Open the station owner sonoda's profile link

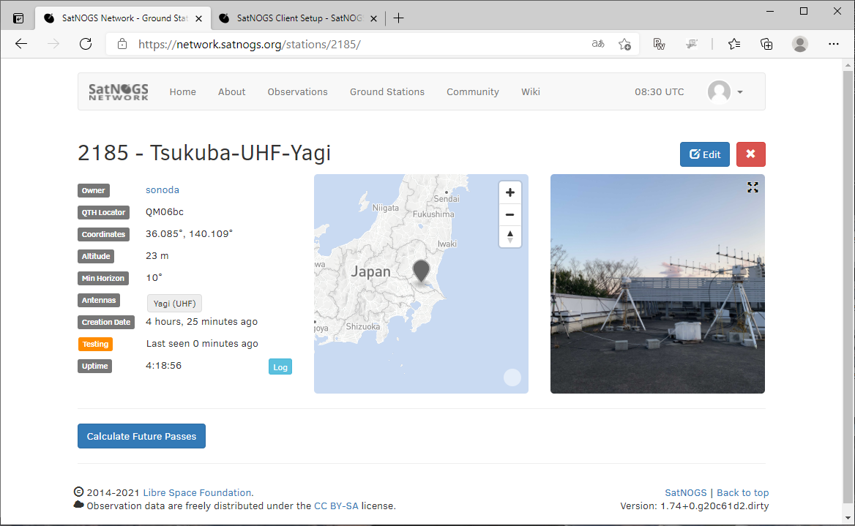coord(162,189)
